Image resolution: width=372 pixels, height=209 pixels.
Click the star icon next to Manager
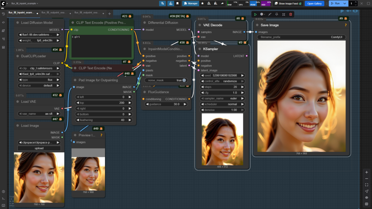(x=202, y=3)
